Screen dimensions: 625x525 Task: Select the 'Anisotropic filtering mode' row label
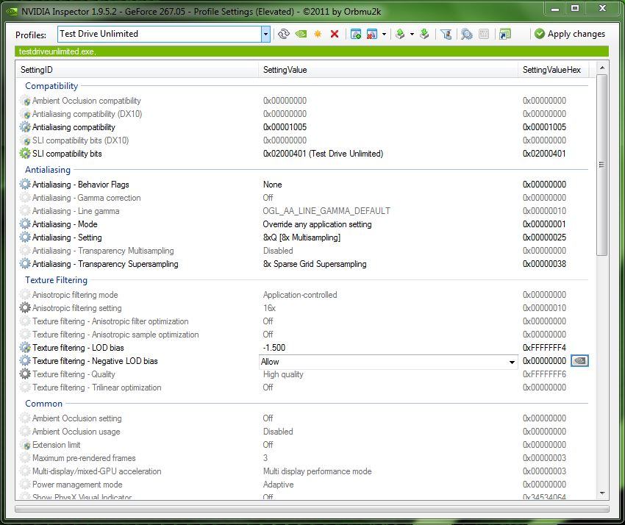click(x=75, y=295)
